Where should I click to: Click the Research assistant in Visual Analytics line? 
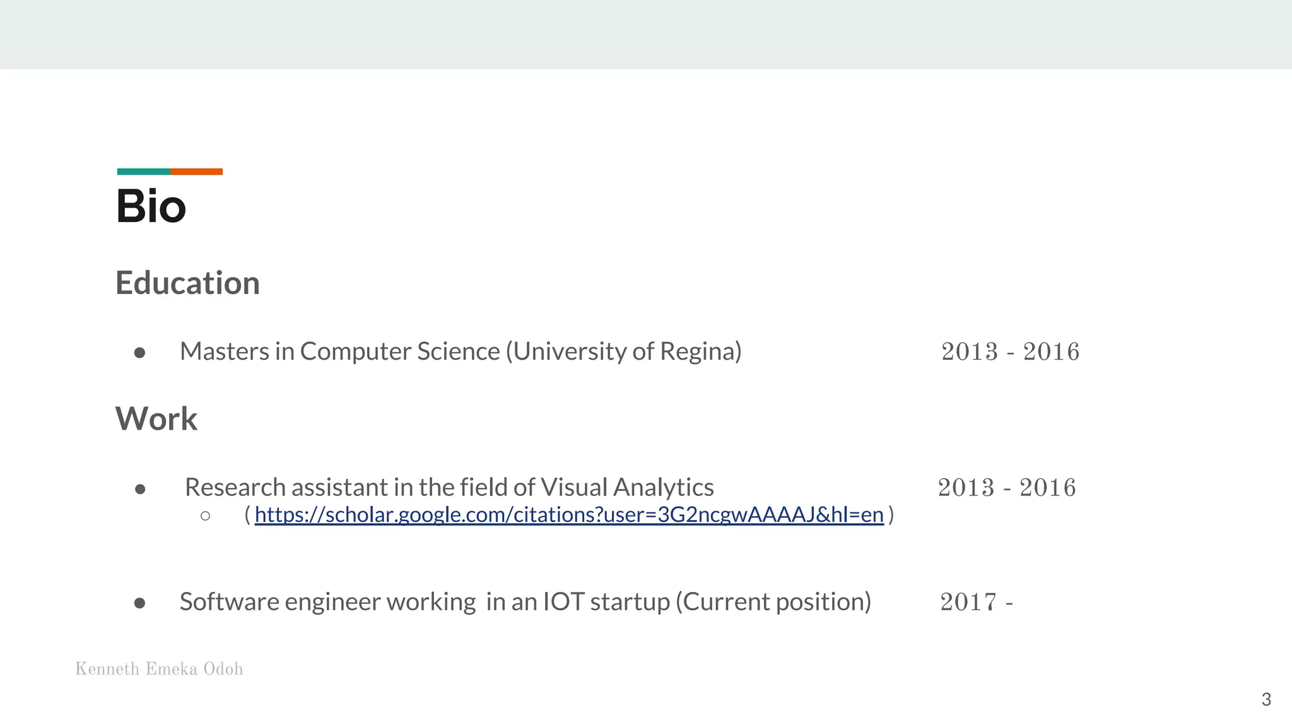(449, 487)
